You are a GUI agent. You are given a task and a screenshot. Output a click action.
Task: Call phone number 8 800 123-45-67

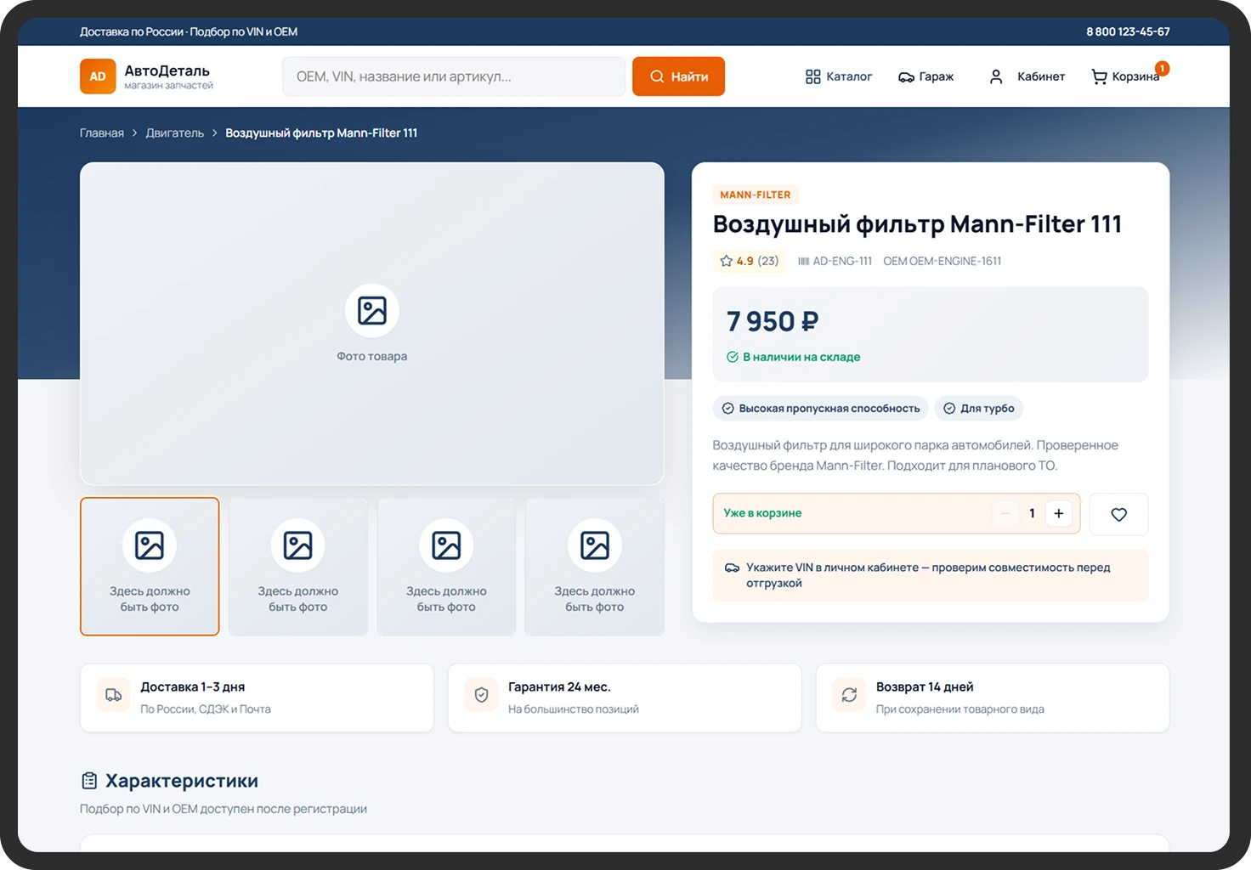click(1128, 31)
